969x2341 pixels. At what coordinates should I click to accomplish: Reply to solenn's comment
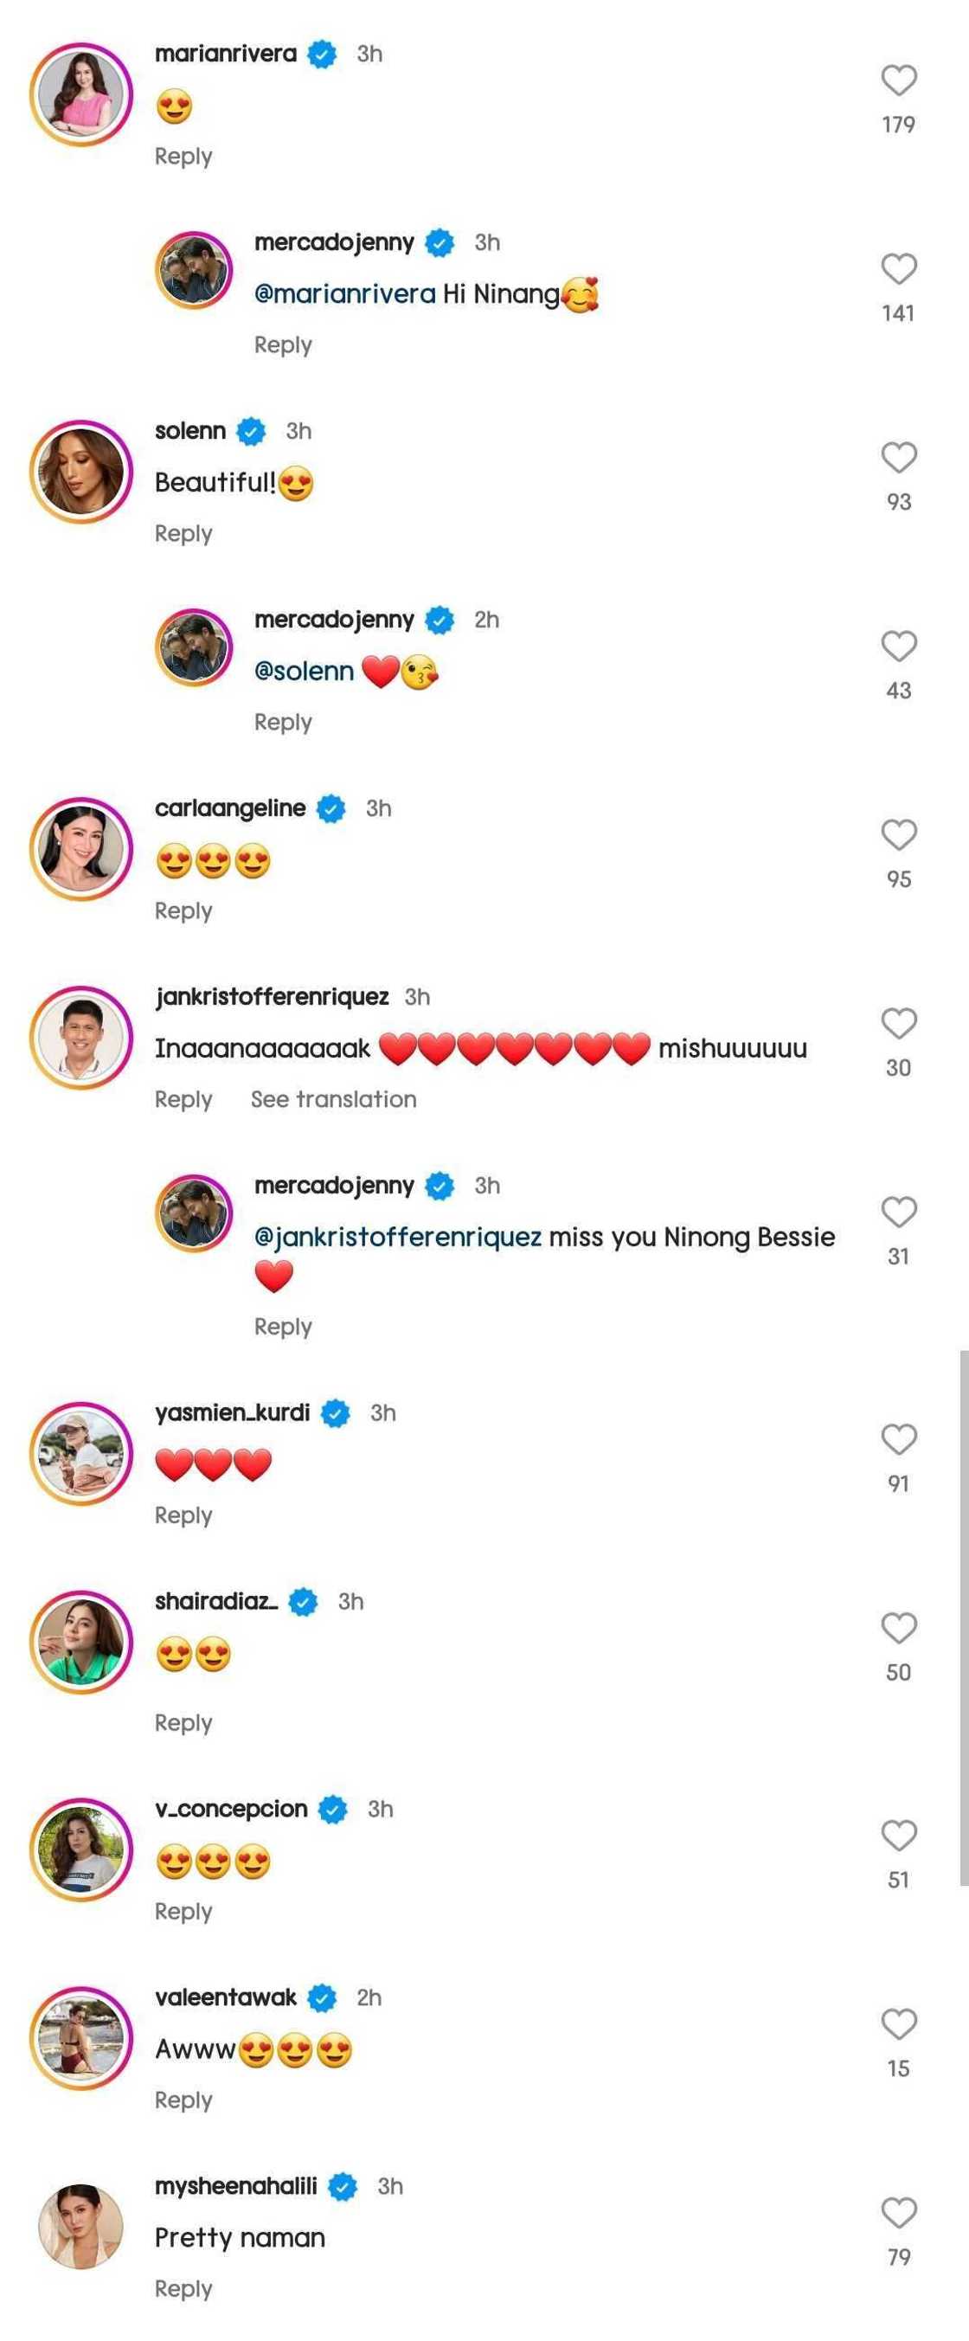pos(183,533)
